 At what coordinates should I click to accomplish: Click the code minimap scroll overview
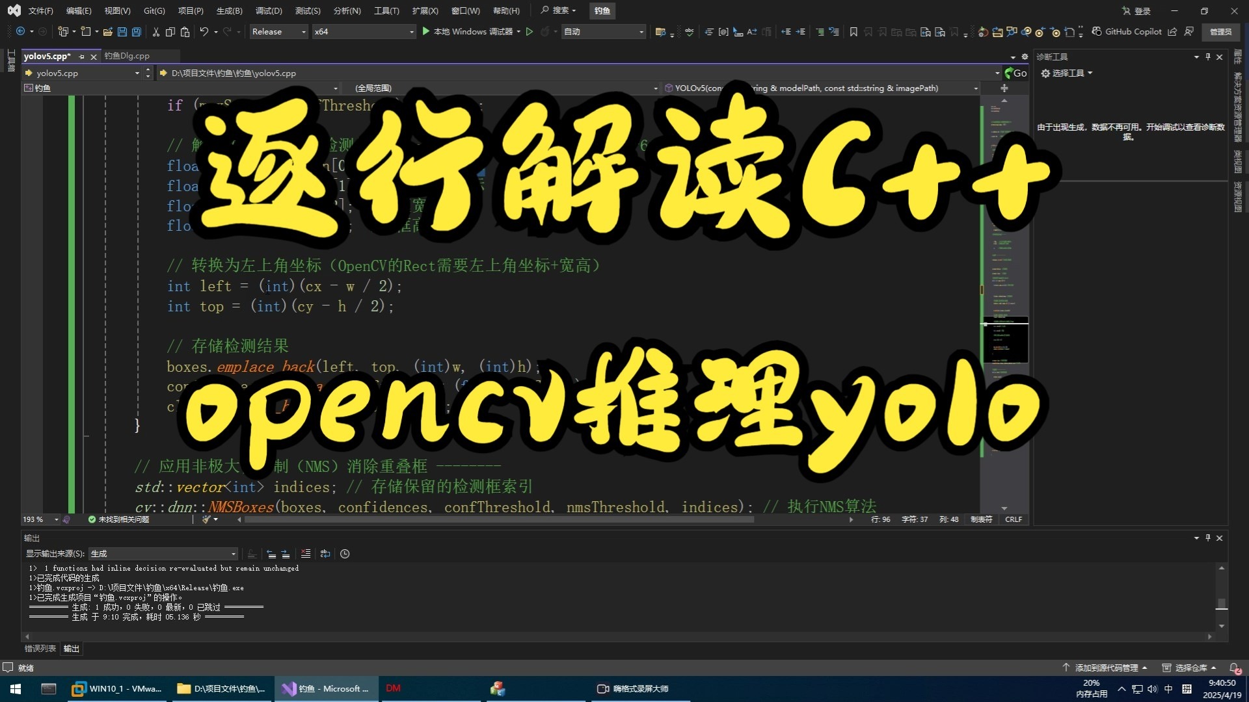pyautogui.click(x=1005, y=304)
